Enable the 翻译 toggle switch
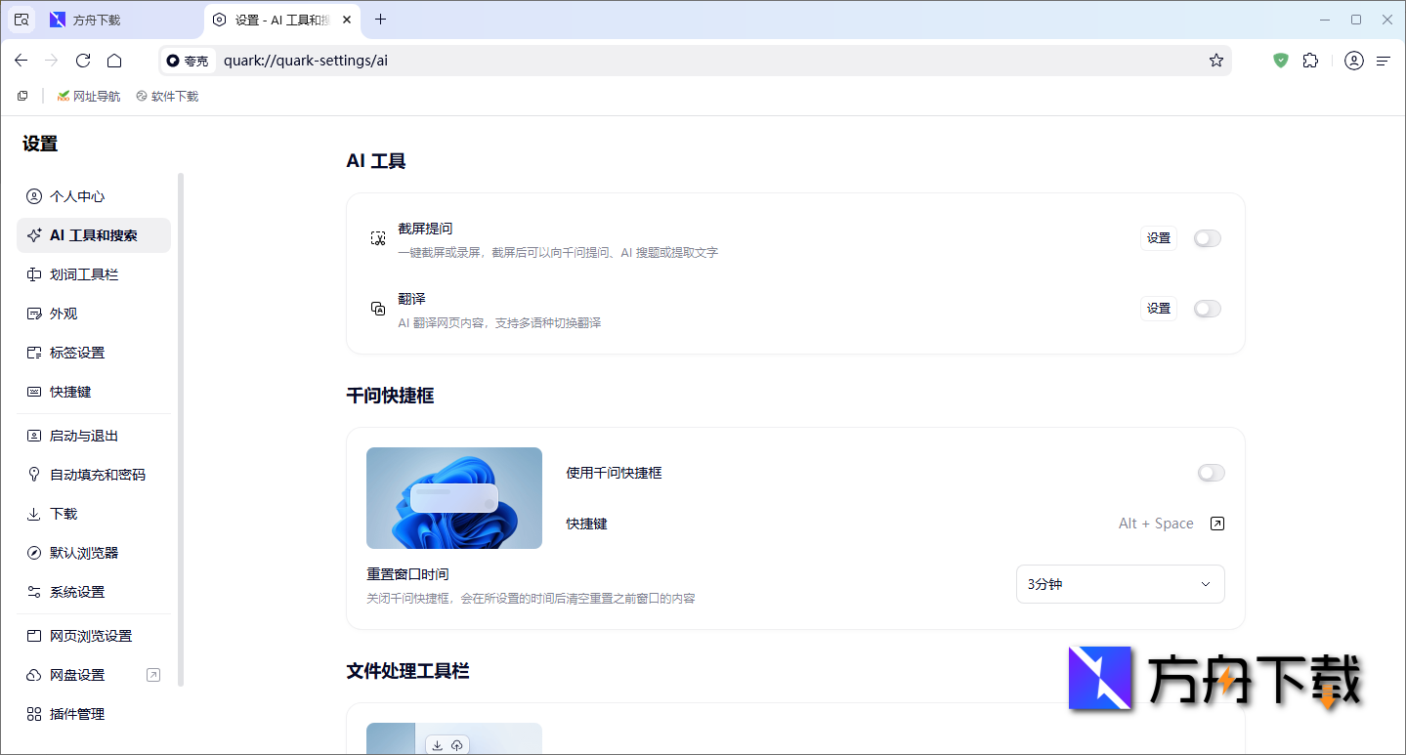Image resolution: width=1406 pixels, height=755 pixels. [x=1206, y=308]
